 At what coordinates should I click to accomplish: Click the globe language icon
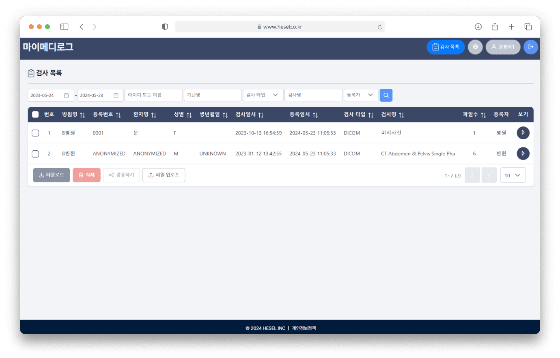475,47
